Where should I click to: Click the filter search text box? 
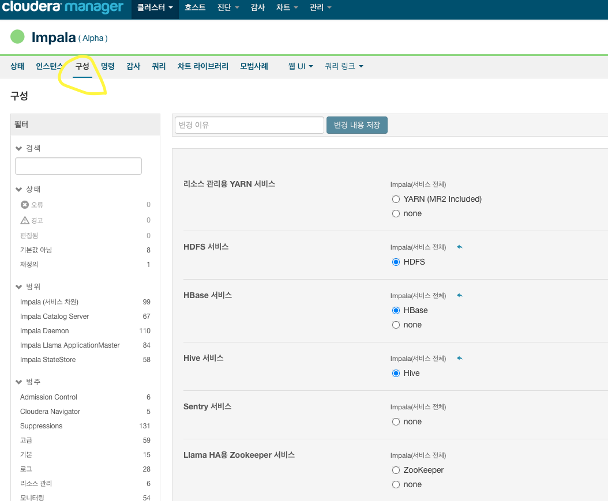[78, 166]
